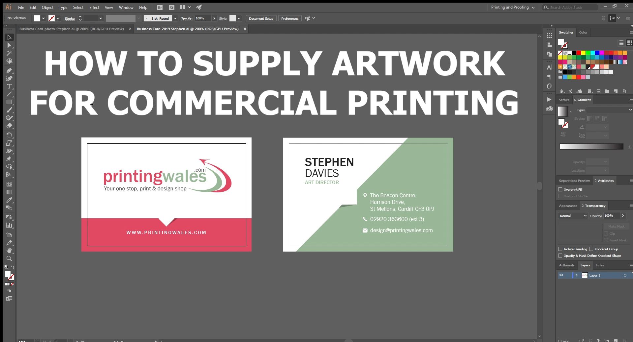Open the Swatches panel grid view
The height and width of the screenshot is (342, 633).
pyautogui.click(x=630, y=43)
